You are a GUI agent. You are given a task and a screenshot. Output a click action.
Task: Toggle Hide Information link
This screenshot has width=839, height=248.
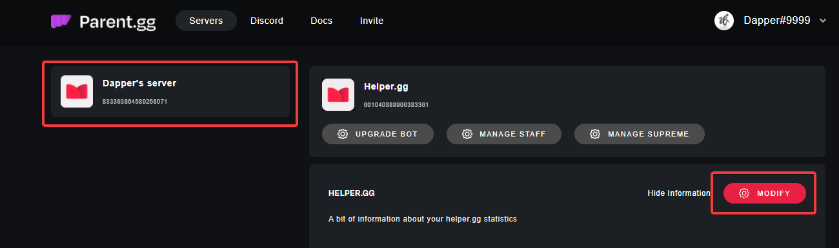click(679, 193)
